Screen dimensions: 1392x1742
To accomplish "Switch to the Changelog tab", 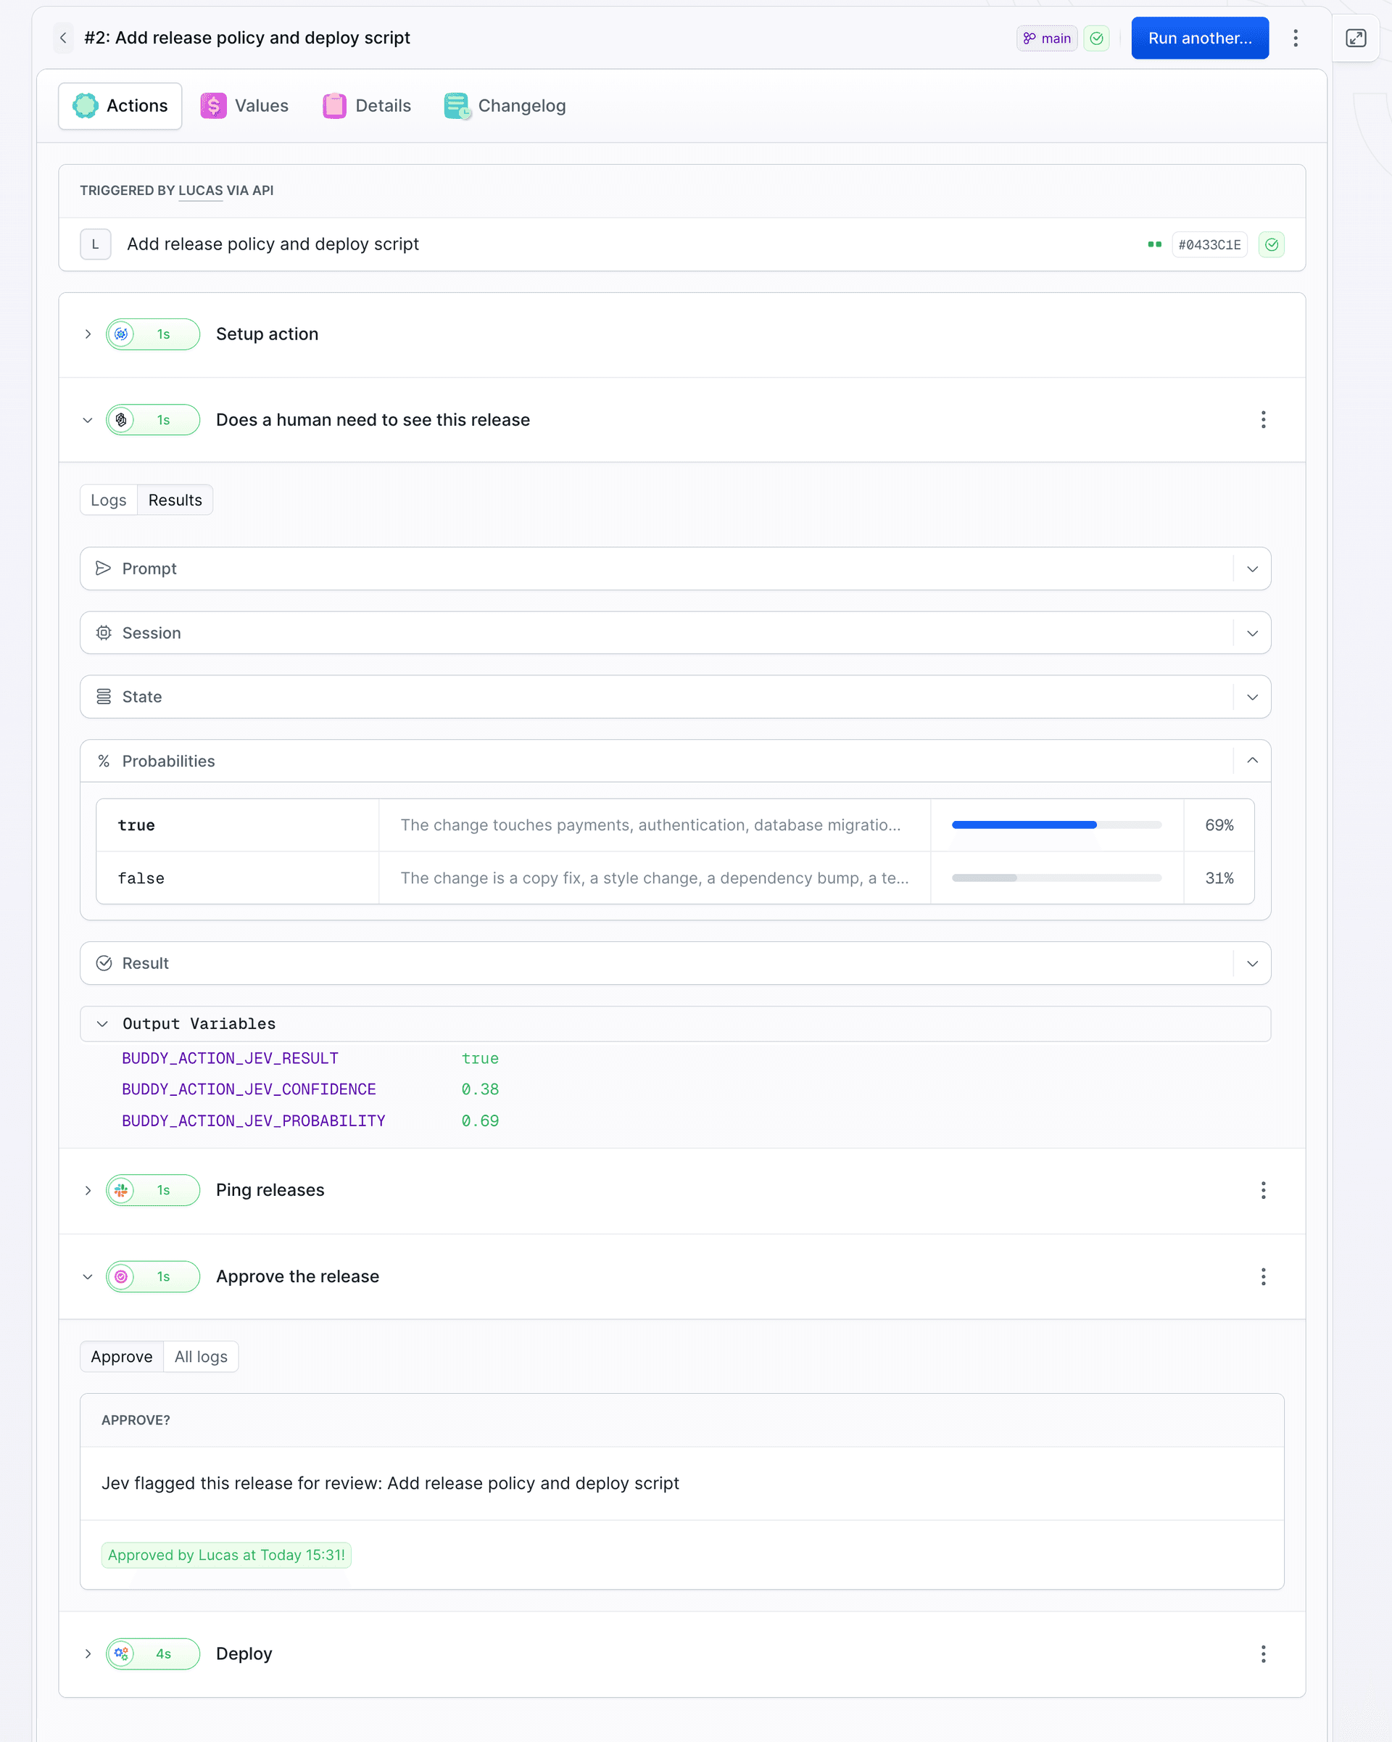I will pos(505,106).
